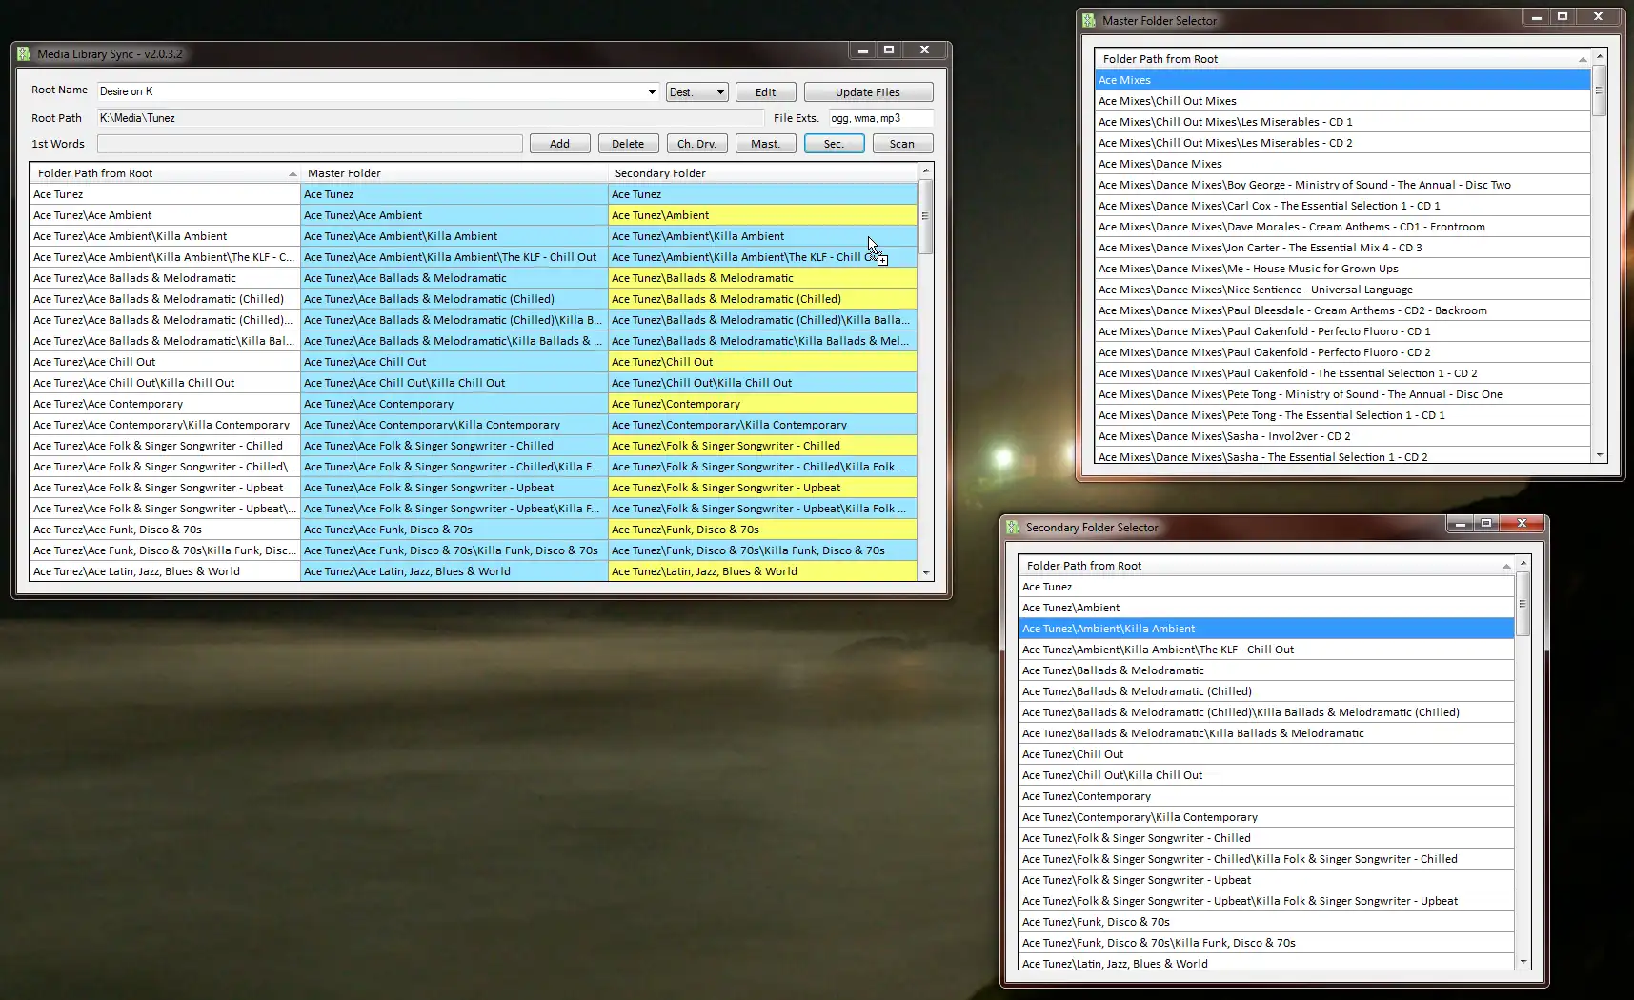Select yellow Secondary cell Ace Tunez\Chill Out

(x=762, y=362)
